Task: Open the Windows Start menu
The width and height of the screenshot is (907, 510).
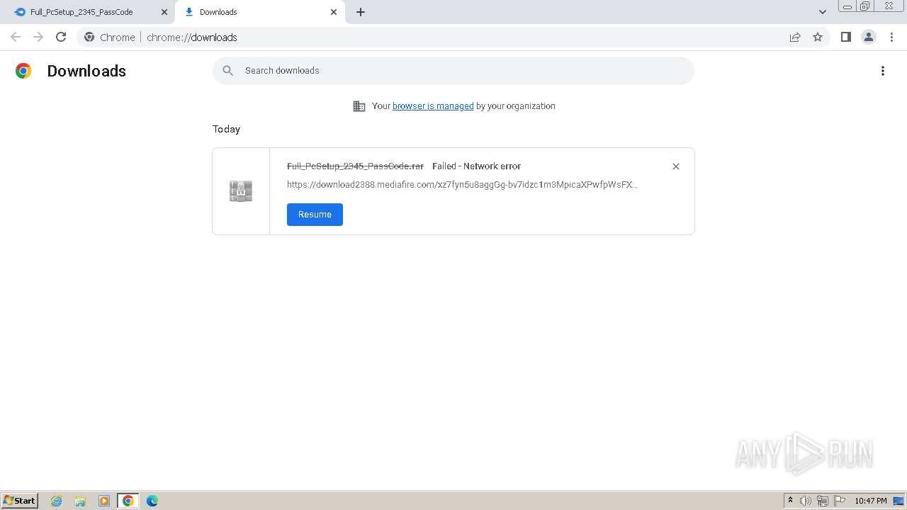Action: click(x=20, y=501)
